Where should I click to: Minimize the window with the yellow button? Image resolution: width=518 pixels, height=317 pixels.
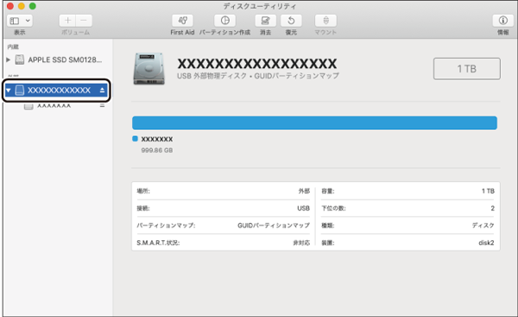click(22, 6)
